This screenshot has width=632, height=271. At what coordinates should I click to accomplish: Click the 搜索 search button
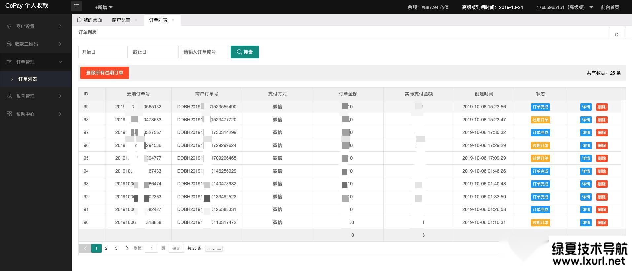click(x=245, y=52)
